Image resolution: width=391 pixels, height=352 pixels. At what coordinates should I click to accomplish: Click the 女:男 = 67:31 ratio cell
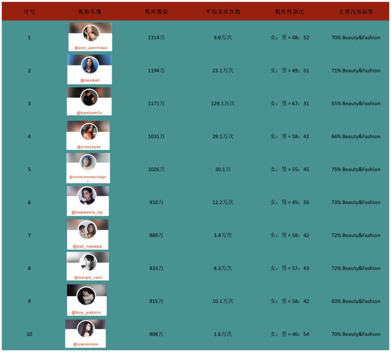[x=290, y=103]
